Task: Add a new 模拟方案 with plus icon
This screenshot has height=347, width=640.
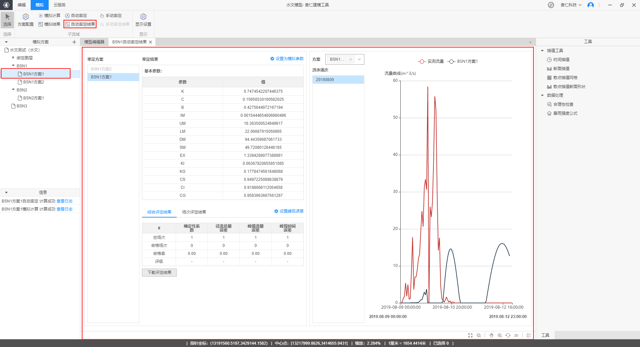Action: pos(74,42)
